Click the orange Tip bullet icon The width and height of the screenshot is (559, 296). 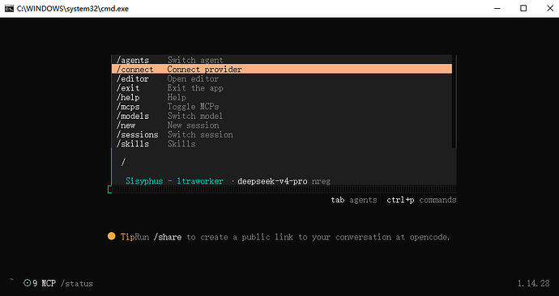112,236
